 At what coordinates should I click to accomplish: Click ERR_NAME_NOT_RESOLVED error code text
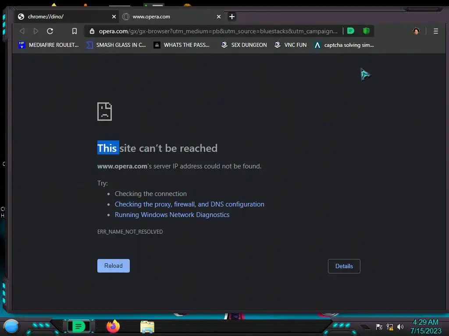(x=130, y=232)
